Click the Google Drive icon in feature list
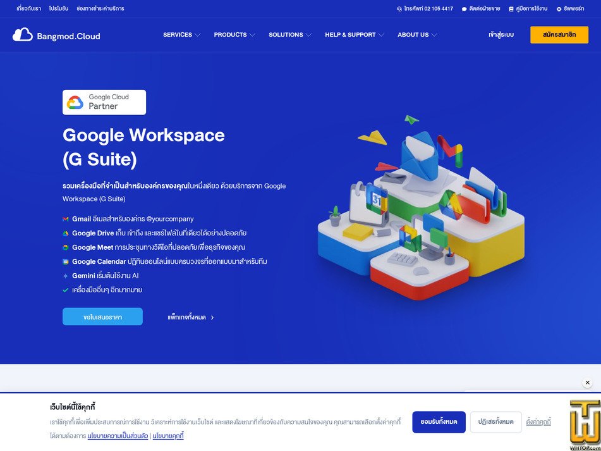This screenshot has height=451, width=601. click(66, 233)
